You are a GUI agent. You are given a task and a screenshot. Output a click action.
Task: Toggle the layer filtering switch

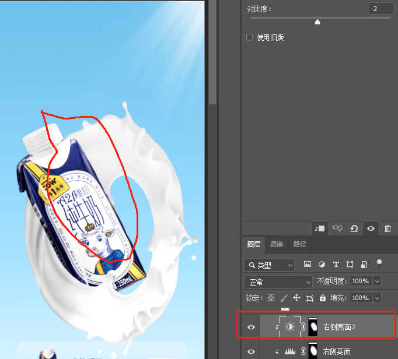[x=379, y=264]
